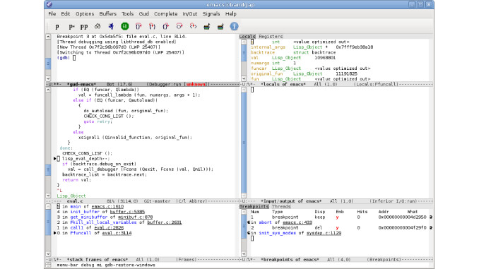Select the get_minibuffer stack frame

click(89, 217)
